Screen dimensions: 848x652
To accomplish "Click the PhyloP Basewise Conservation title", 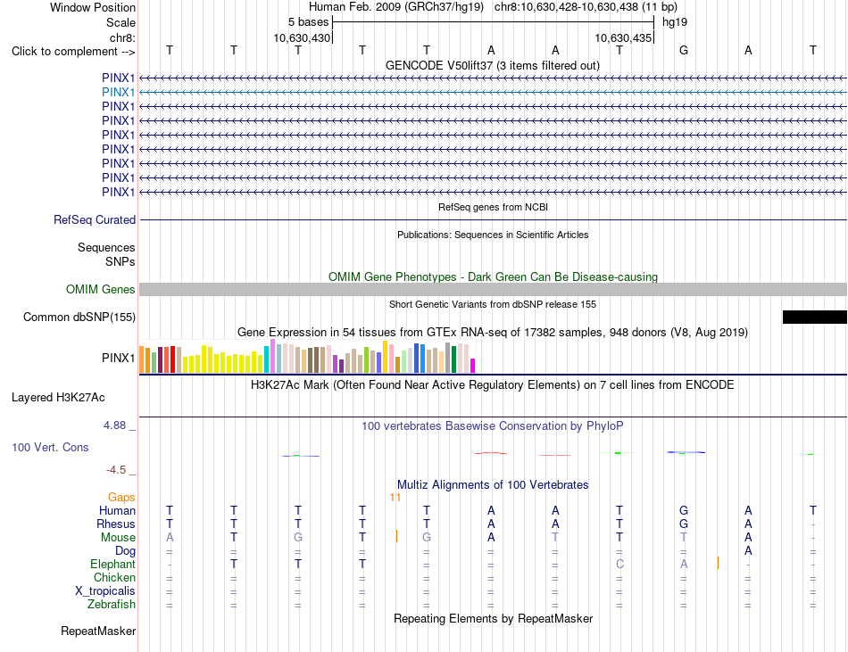I will coord(492,426).
